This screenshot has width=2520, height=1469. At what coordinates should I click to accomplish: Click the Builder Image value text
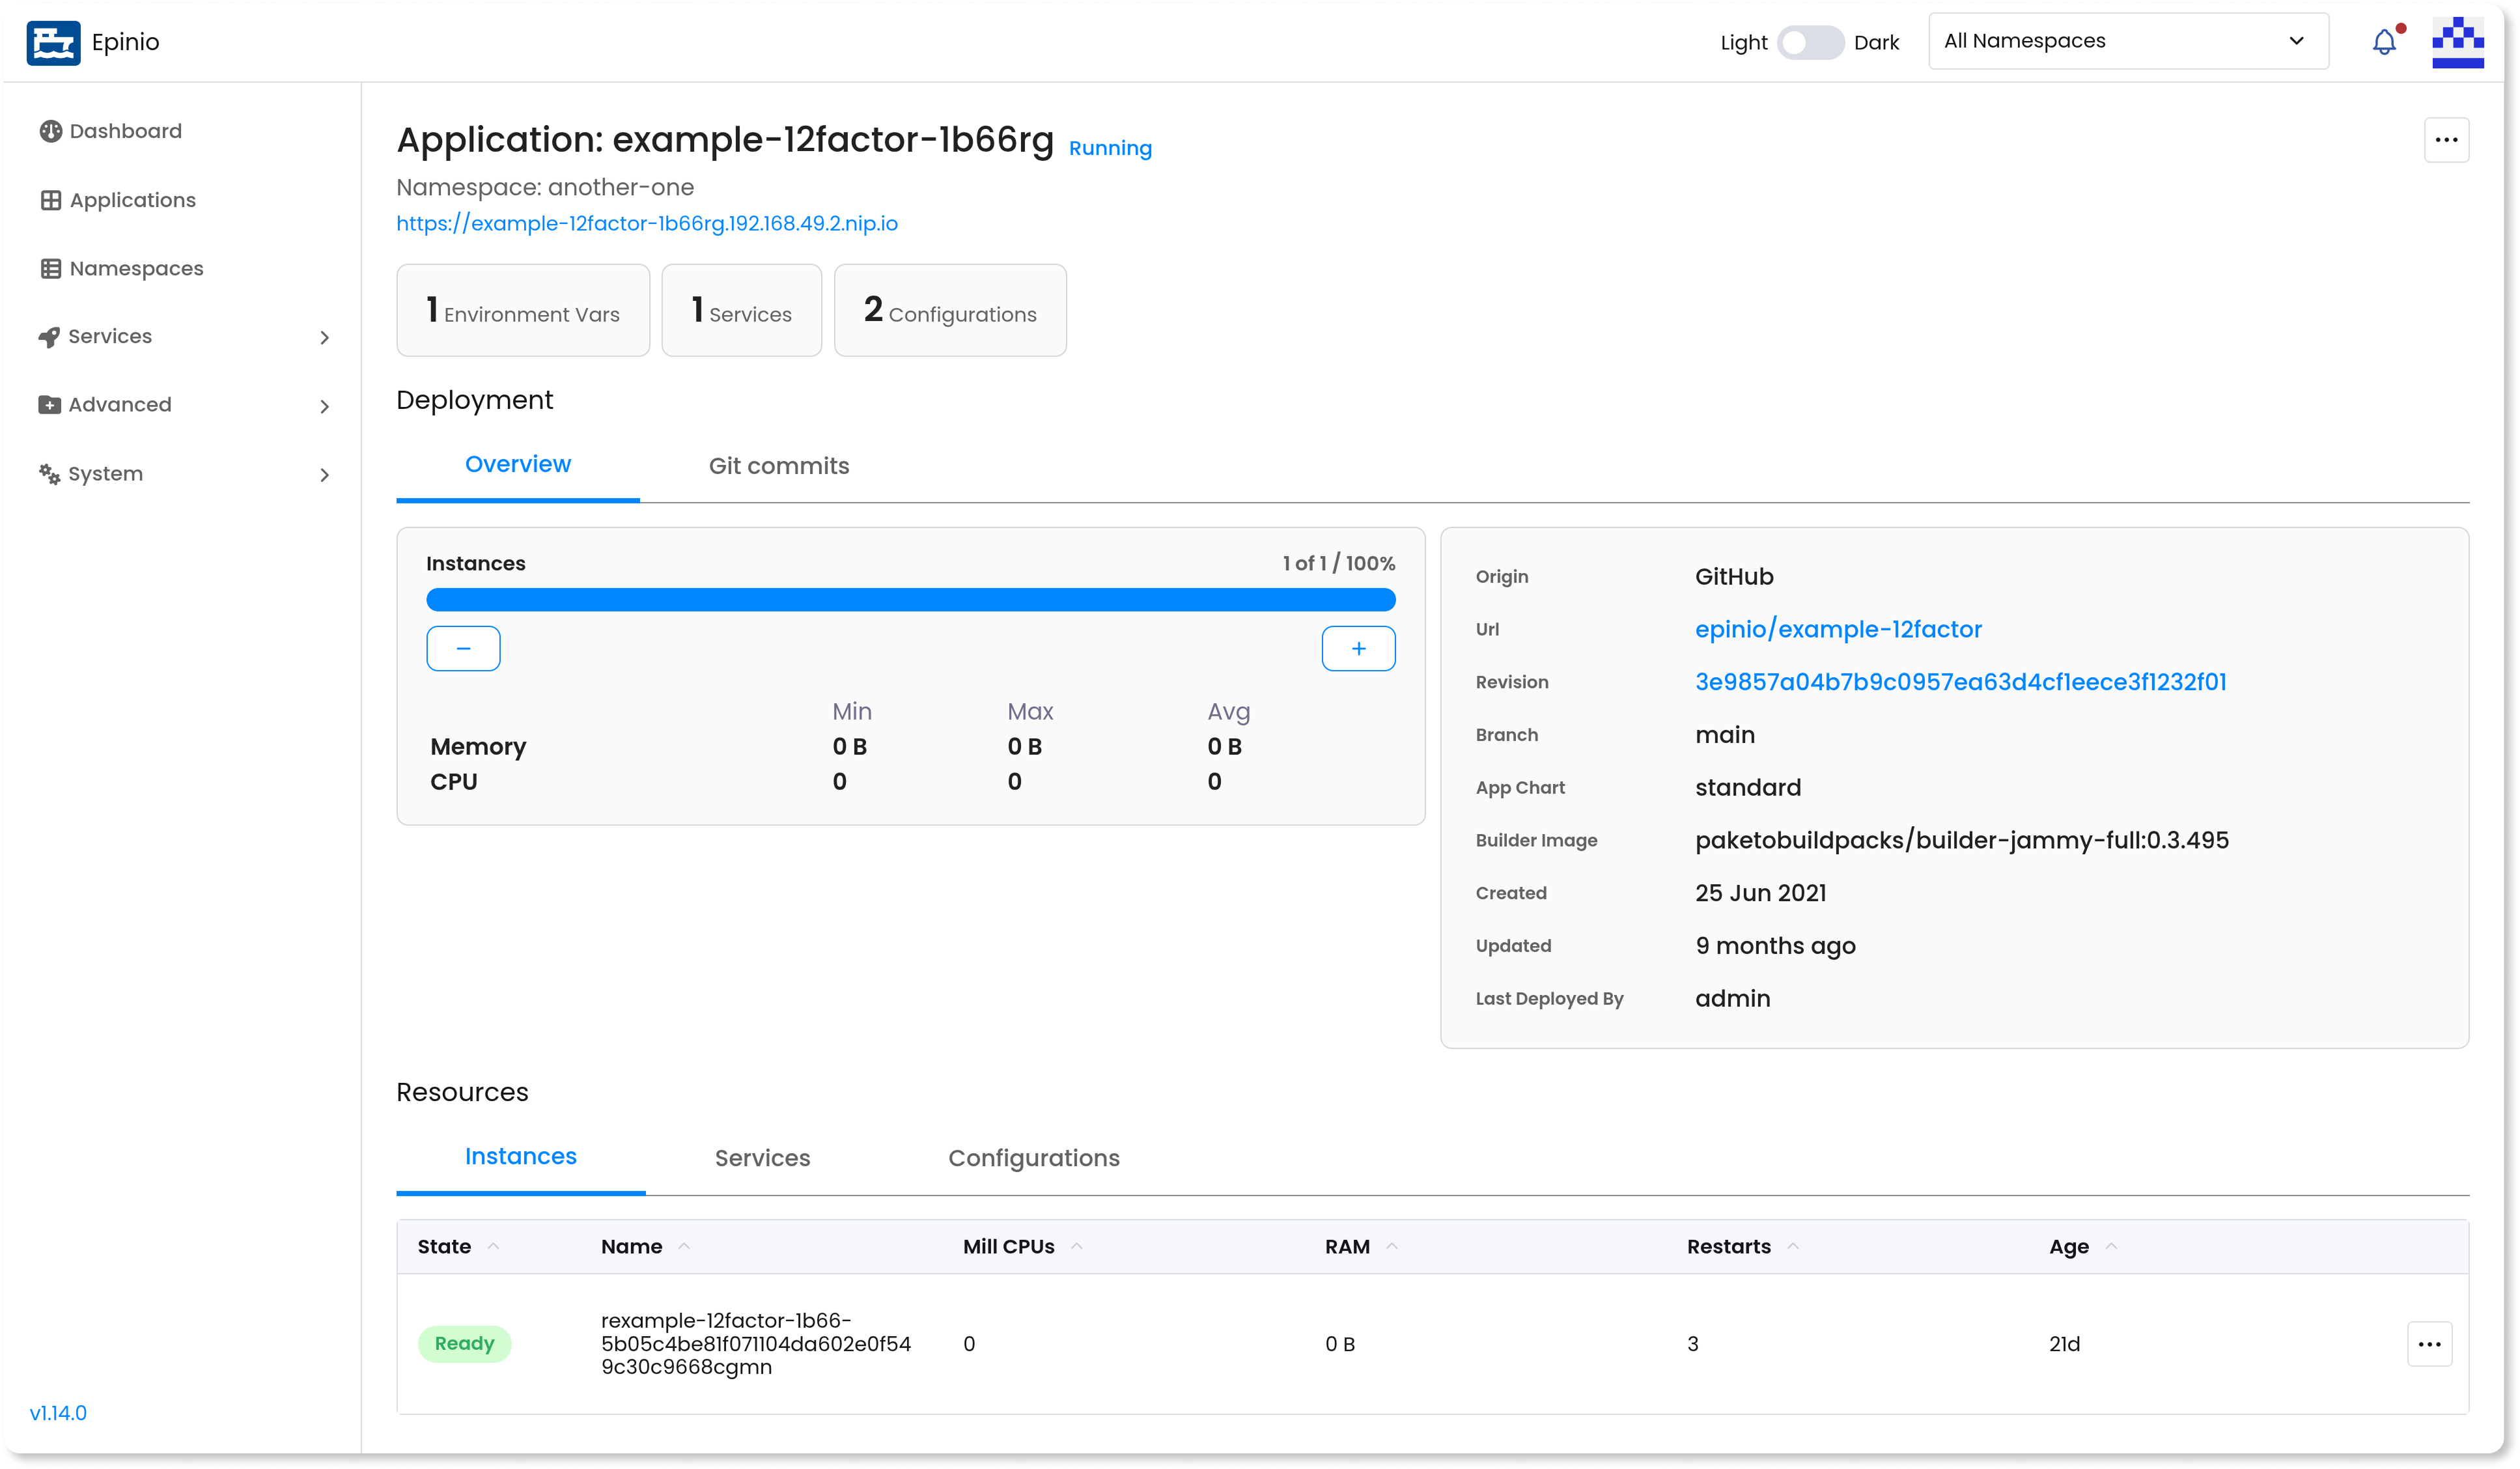click(1962, 840)
